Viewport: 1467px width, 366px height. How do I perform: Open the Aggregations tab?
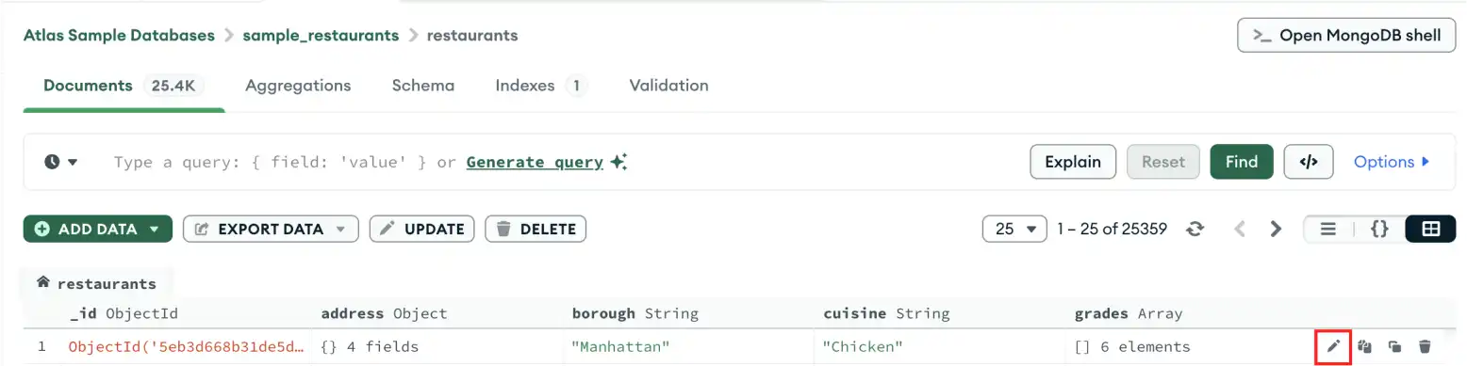tap(298, 85)
